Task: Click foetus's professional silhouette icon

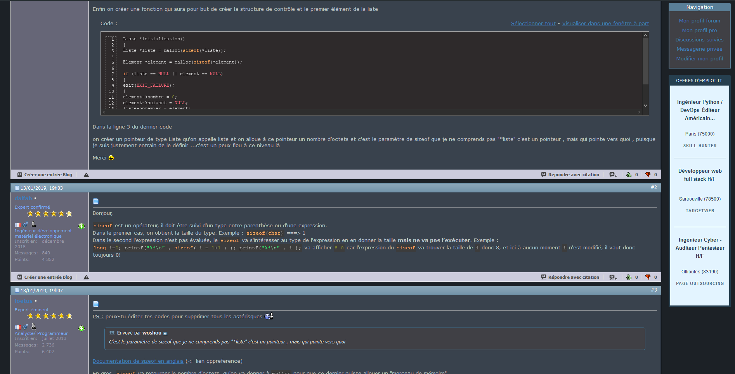Action: click(34, 326)
